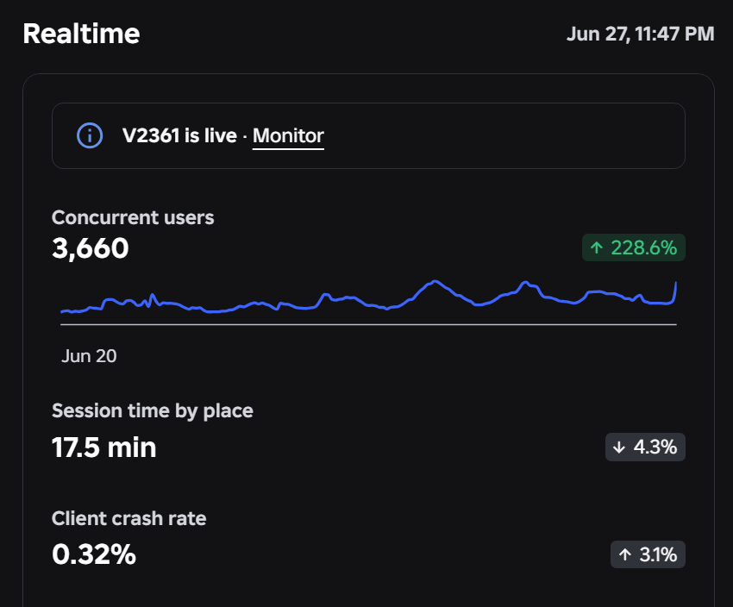
Task: Click the green 228.6% increase badge
Action: 634,247
